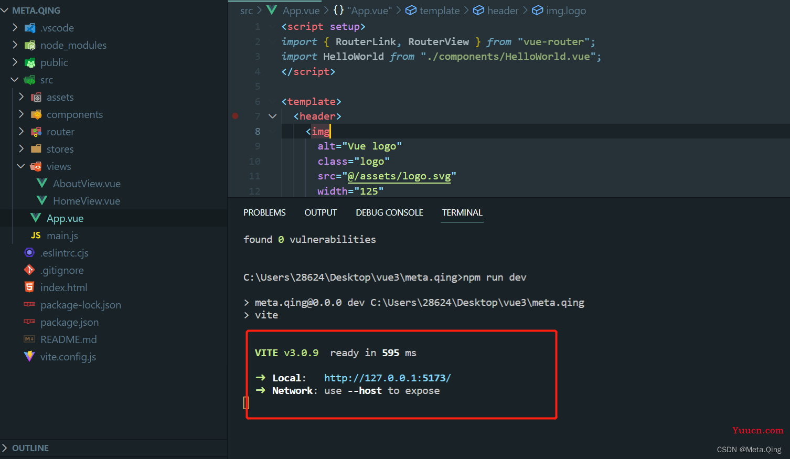Click the Vue icon of AboutView.vue

(42, 183)
